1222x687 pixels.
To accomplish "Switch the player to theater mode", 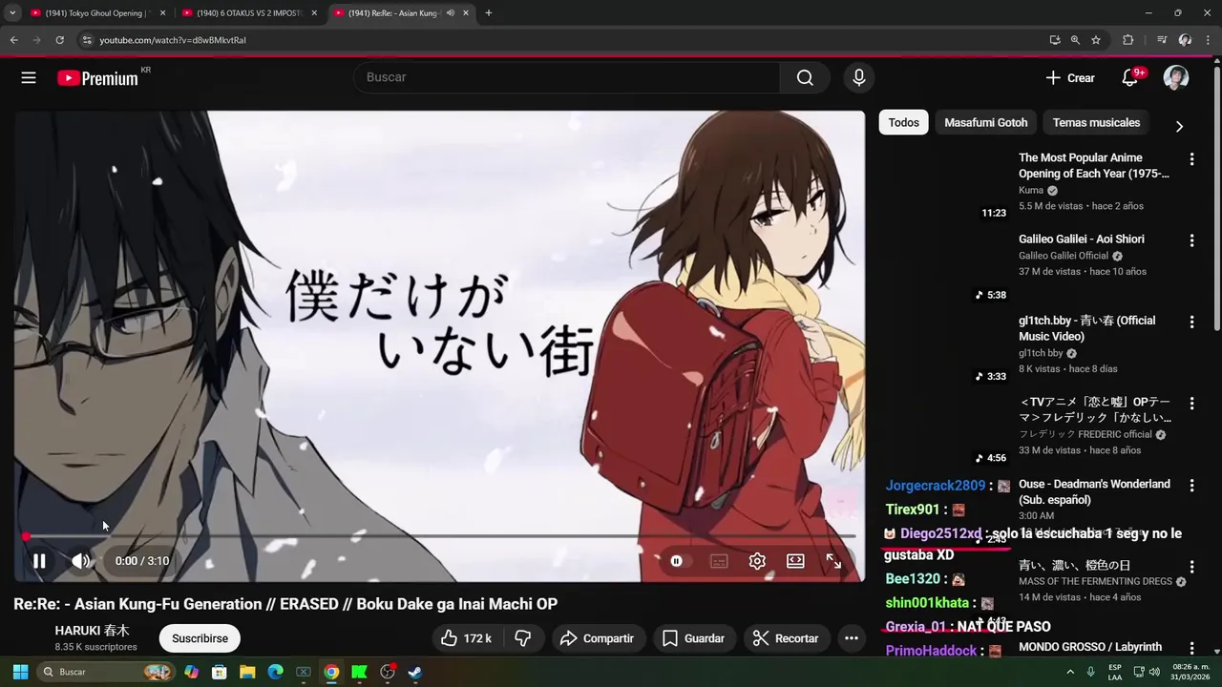I will (795, 561).
